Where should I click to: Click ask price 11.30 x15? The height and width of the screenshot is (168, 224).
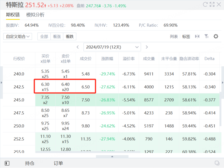[65, 139]
